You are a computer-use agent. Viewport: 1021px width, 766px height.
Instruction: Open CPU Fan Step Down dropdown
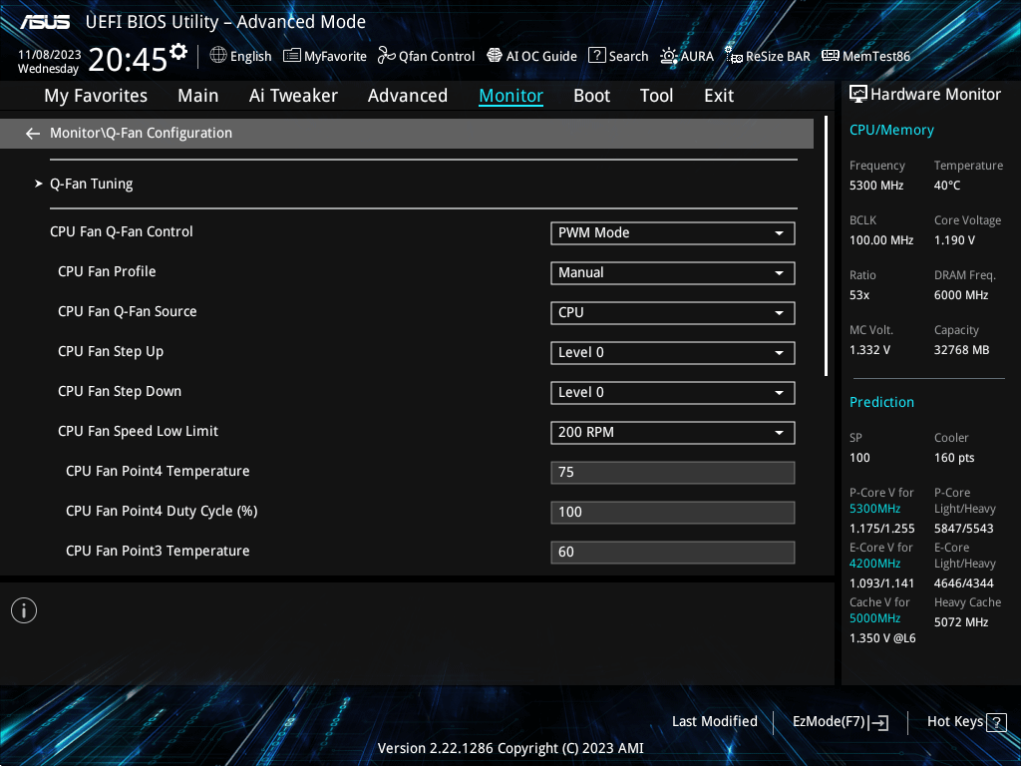click(673, 393)
